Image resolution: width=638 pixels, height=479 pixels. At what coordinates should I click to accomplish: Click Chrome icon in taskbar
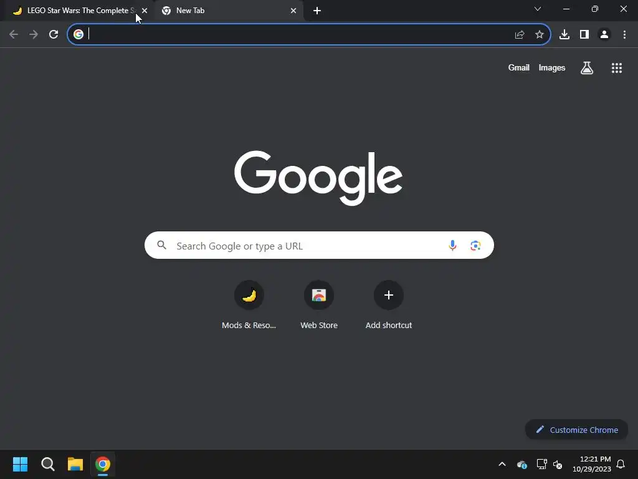click(103, 464)
